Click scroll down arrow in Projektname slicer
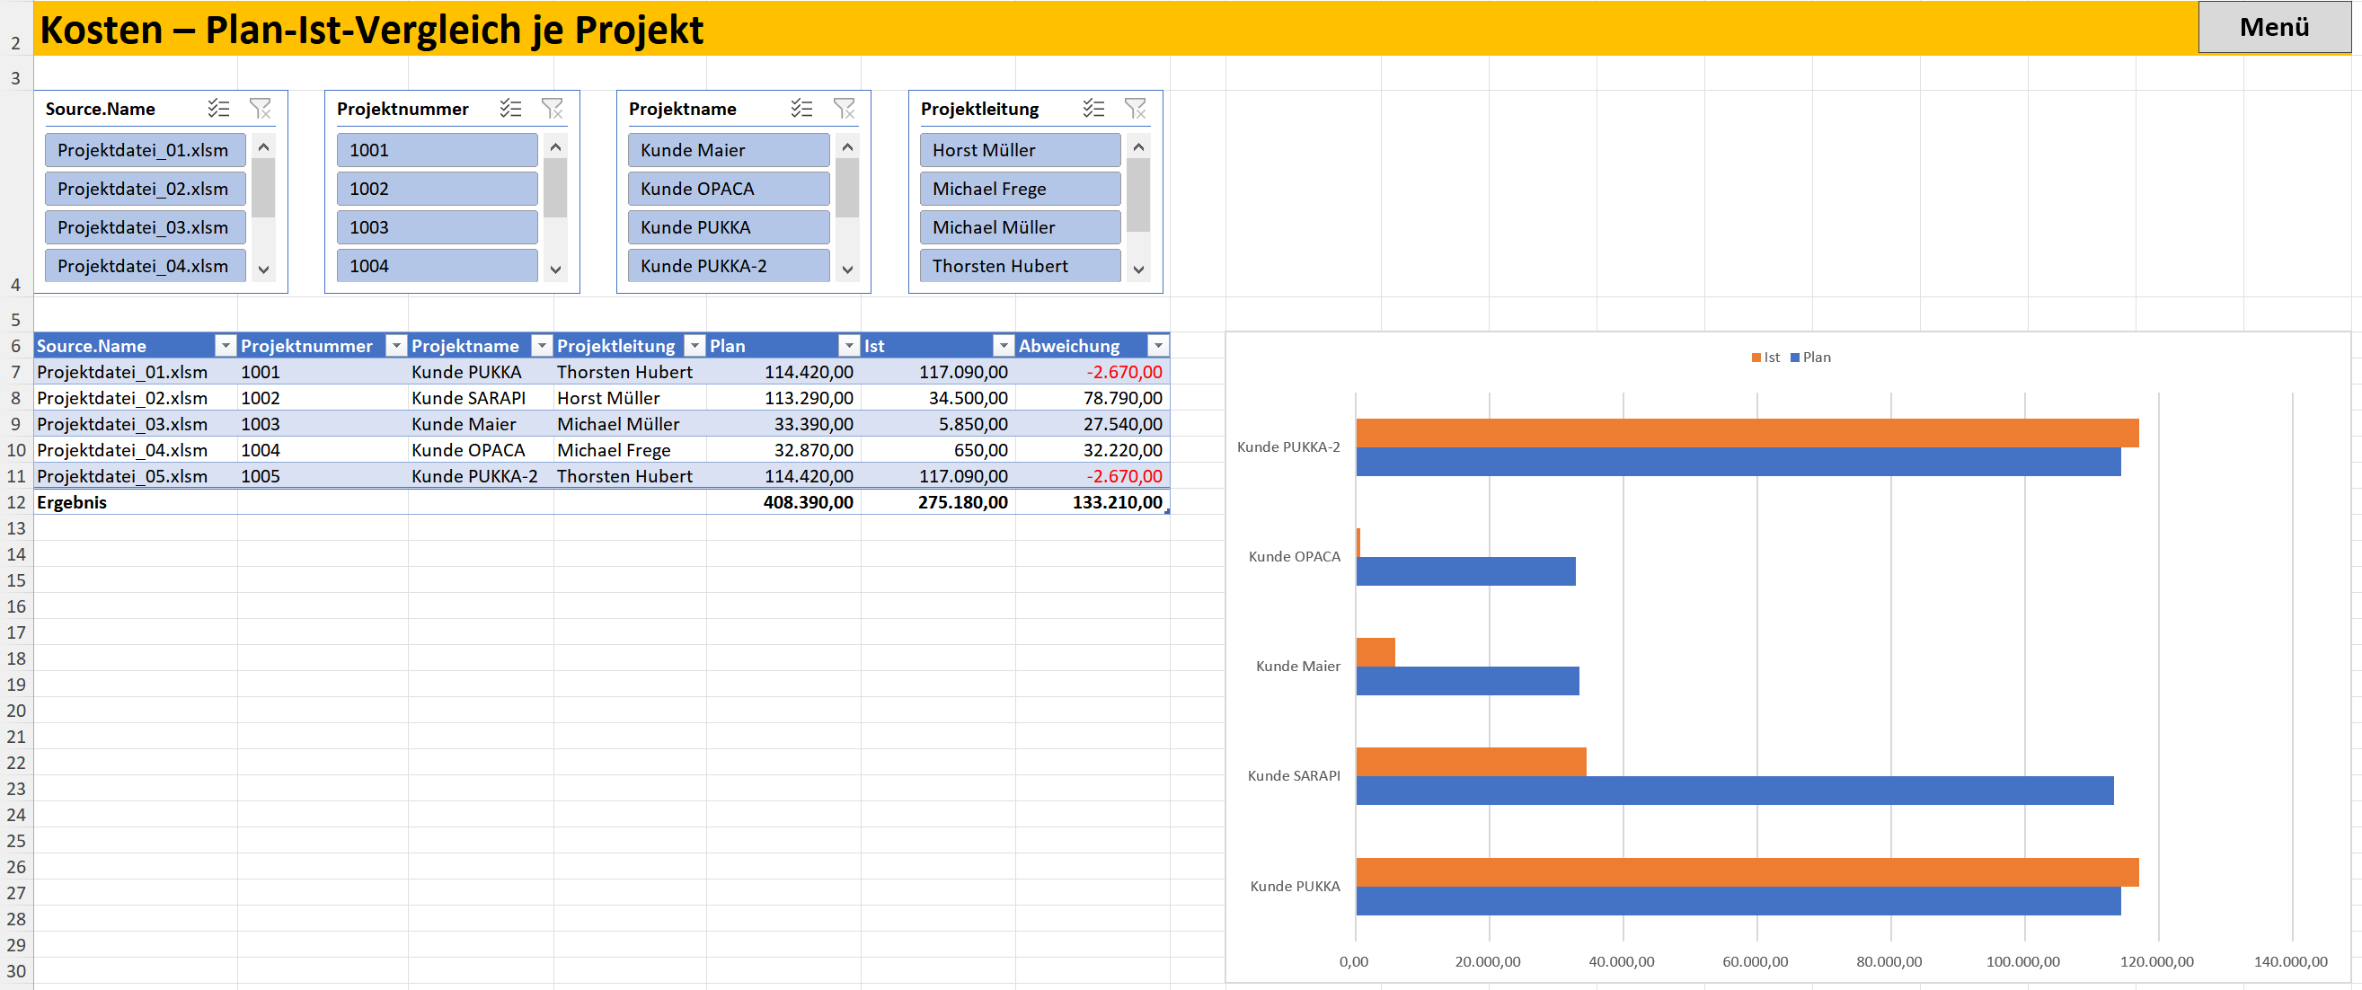The height and width of the screenshot is (990, 2362). 847,270
